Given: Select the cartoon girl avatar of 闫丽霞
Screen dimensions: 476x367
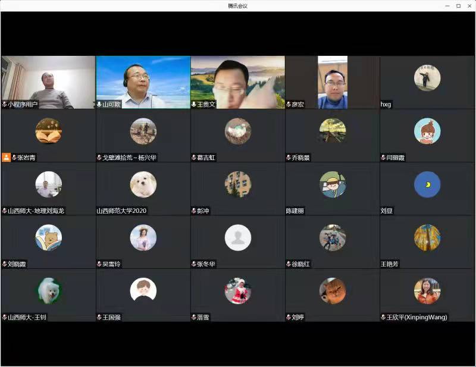Looking at the screenshot, I should [x=427, y=131].
